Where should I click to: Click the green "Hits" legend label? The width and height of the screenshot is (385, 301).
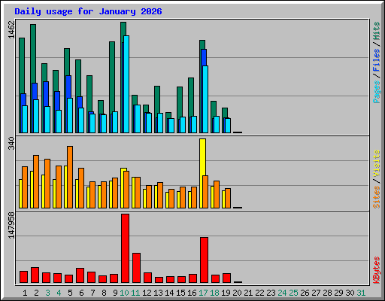point(376,31)
